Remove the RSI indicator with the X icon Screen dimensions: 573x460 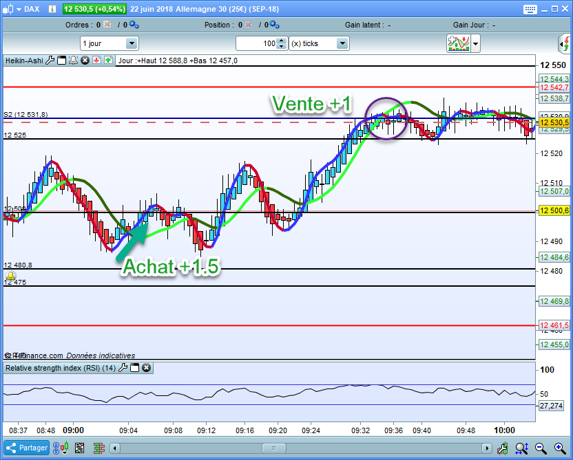coord(146,368)
